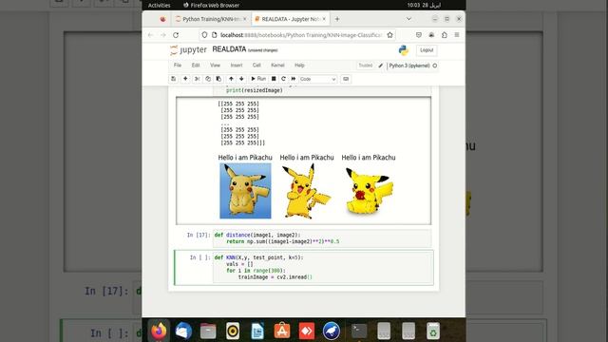The height and width of the screenshot is (342, 608).
Task: Click inside the KNN function code cell
Action: (x=323, y=267)
